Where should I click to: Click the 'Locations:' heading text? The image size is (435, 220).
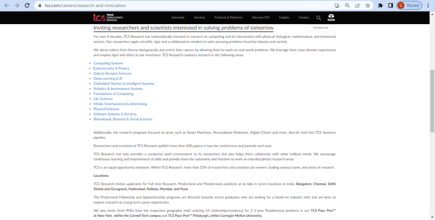pyautogui.click(x=101, y=176)
